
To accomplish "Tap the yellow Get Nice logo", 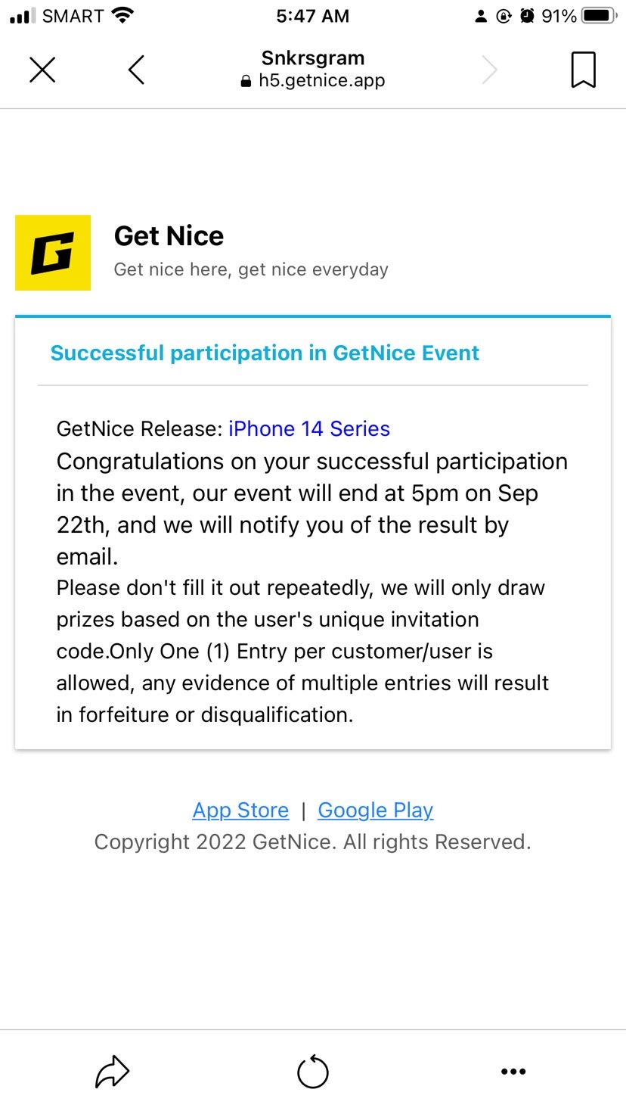I will pos(53,253).
